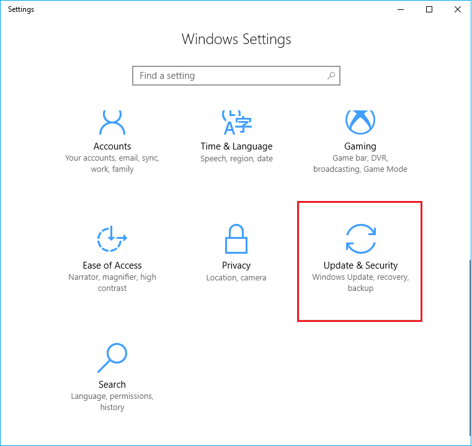Image resolution: width=472 pixels, height=446 pixels.
Task: Focus the 'Find a setting' search field
Action: (229, 76)
